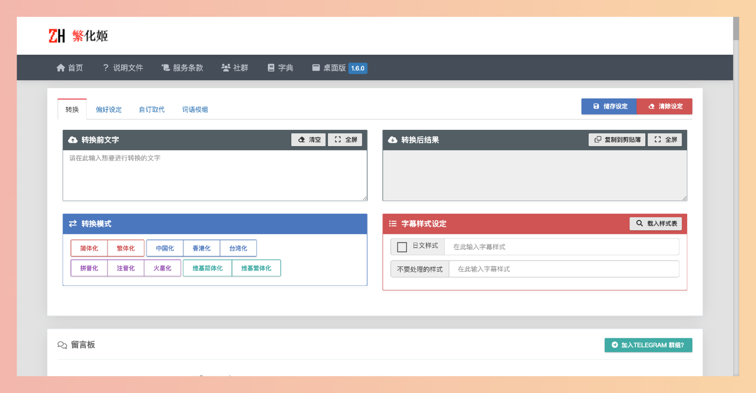The width and height of the screenshot is (756, 393).
Task: Switch to the 偏好设定 tab
Action: click(109, 109)
